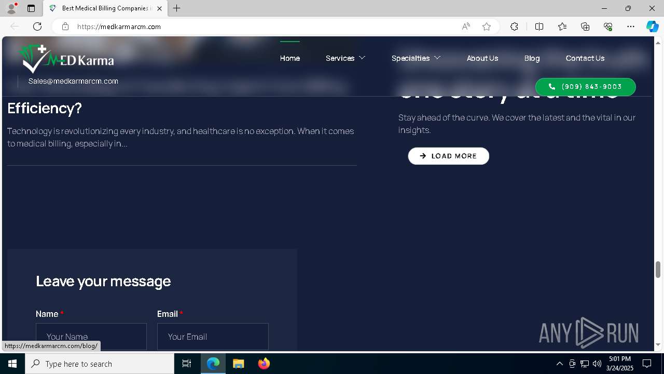664x374 pixels.
Task: Open the Edge profile avatar icon
Action: [x=11, y=8]
